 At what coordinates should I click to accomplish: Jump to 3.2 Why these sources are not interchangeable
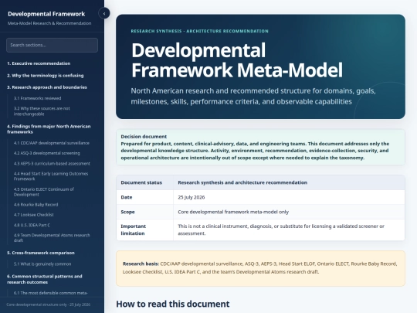[x=42, y=111]
